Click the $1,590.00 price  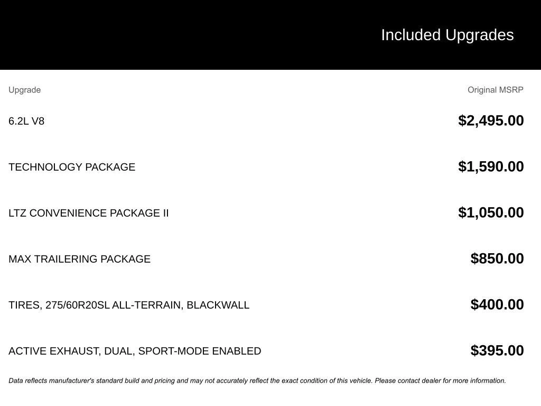[x=491, y=167]
